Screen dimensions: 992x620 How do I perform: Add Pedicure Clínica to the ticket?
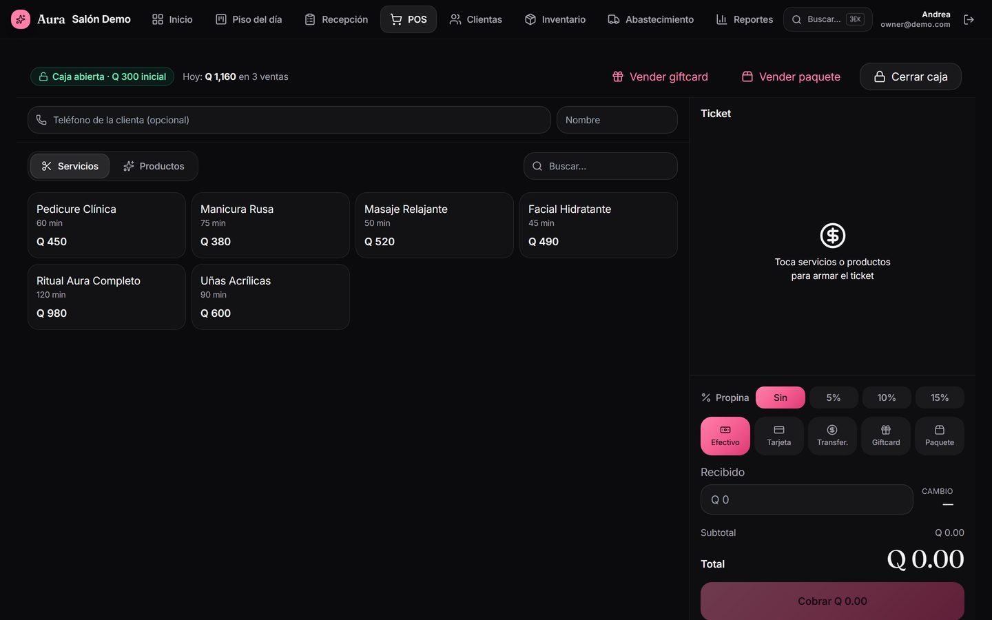pos(107,225)
